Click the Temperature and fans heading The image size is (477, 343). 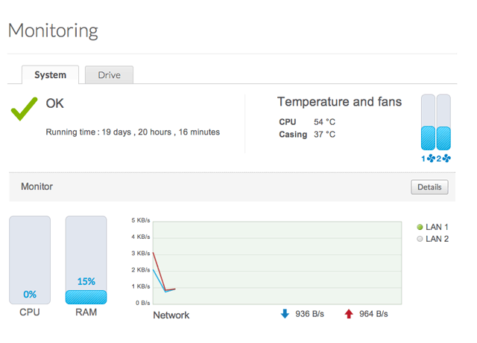tap(339, 102)
